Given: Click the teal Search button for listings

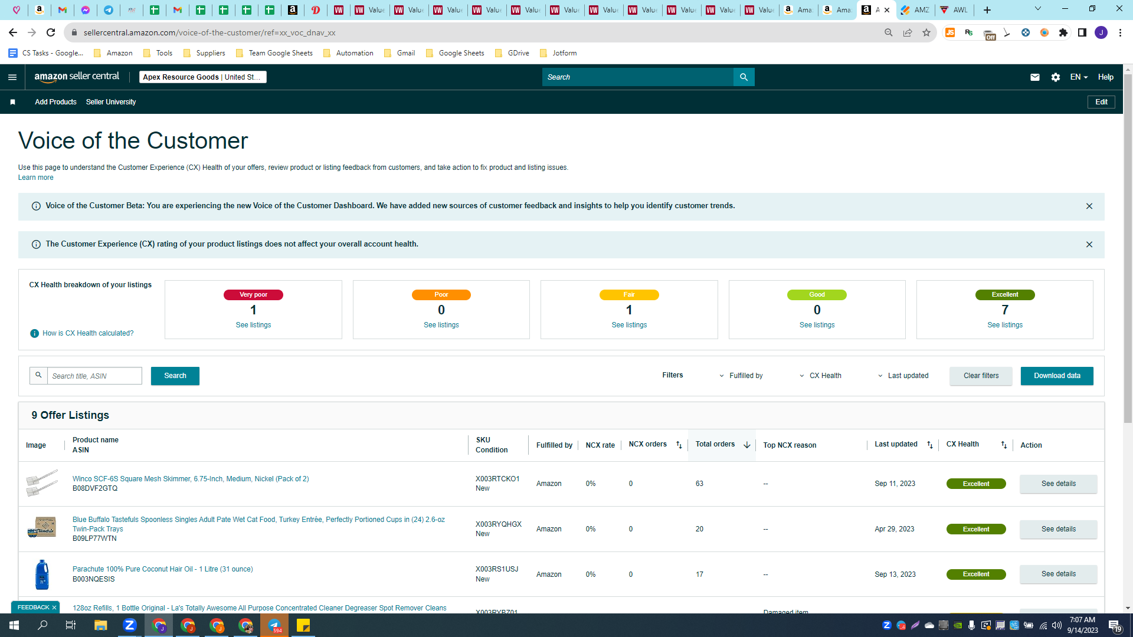Looking at the screenshot, I should pyautogui.click(x=175, y=376).
